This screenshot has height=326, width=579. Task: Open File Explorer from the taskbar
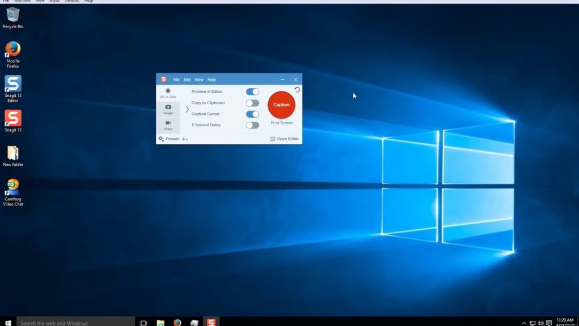coord(160,323)
